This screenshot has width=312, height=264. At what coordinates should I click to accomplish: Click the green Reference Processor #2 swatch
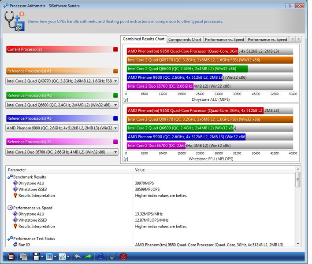(115, 95)
